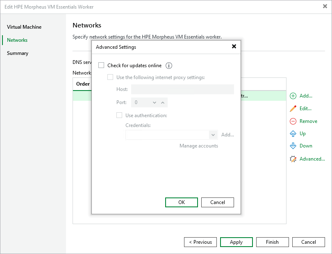Screen dimensions: 332x254
Task: Click the green Add network icon
Action: (293, 95)
